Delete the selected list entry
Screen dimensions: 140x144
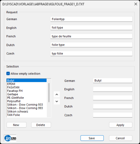click(41, 125)
